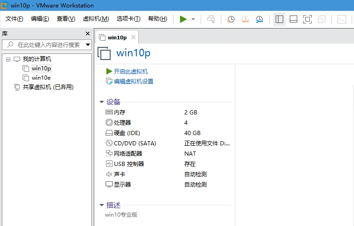Open snapshot manager clock-wrench icon
354x226 pixels.
pyautogui.click(x=259, y=19)
